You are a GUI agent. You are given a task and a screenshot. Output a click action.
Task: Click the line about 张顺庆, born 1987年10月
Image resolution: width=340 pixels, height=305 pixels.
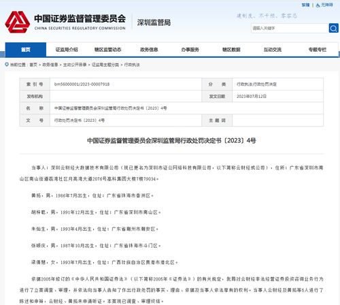pos(96,246)
